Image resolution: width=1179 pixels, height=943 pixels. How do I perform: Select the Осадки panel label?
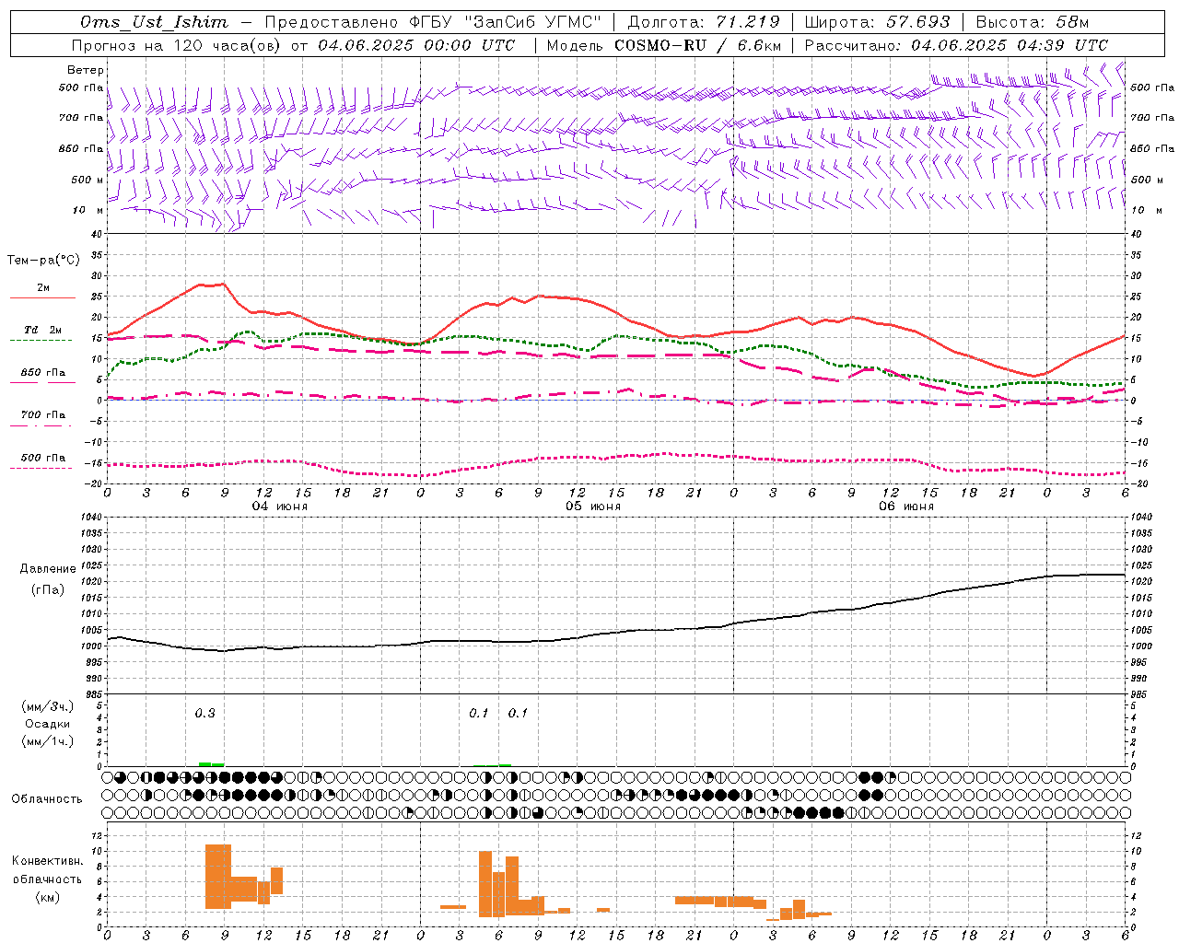[x=47, y=724]
